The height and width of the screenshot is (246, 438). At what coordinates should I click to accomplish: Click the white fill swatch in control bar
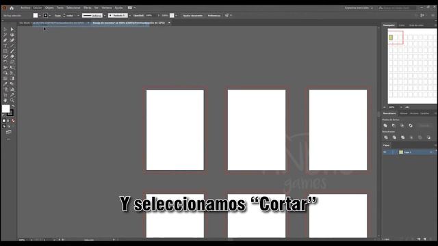click(36, 15)
